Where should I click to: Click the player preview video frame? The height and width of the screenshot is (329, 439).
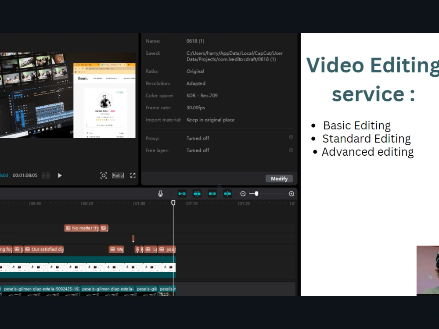(68, 95)
